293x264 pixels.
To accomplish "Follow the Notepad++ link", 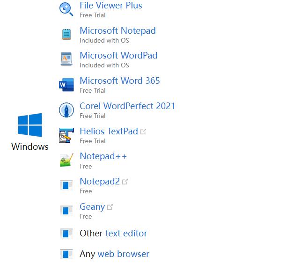I will (x=103, y=156).
